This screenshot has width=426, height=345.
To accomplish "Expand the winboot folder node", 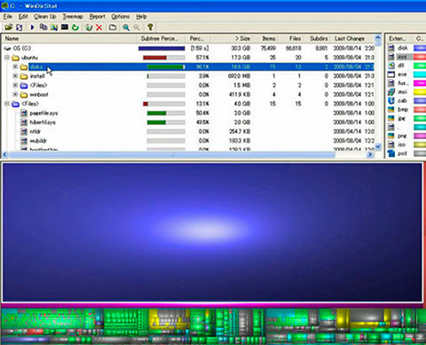I will pyautogui.click(x=15, y=94).
